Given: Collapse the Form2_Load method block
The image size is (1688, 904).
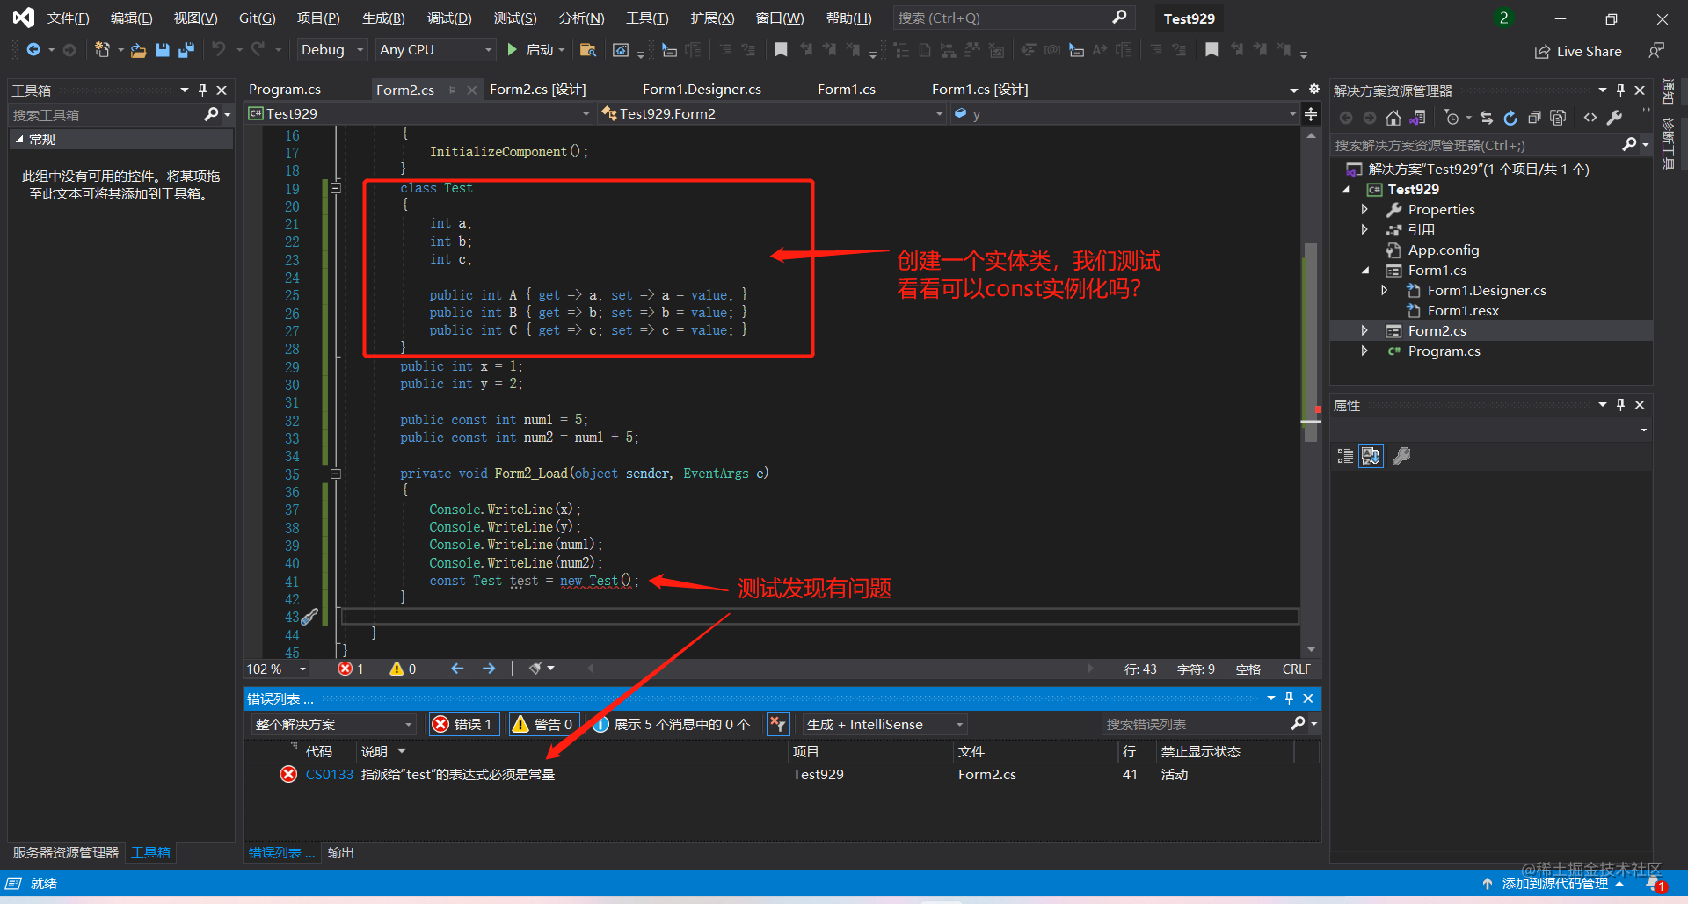Looking at the screenshot, I should click(x=336, y=474).
